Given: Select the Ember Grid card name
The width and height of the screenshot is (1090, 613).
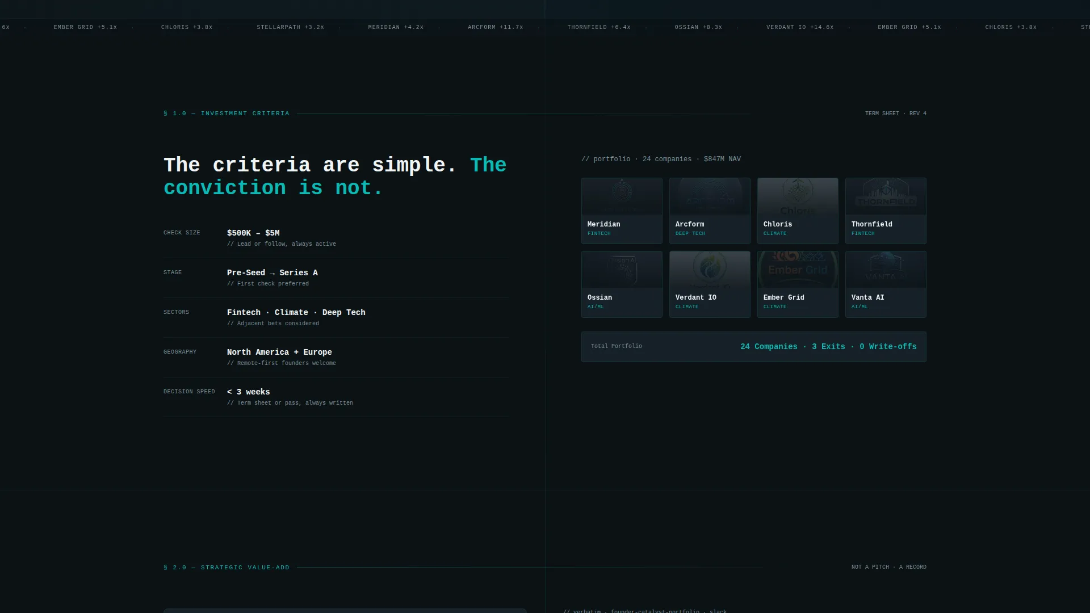Looking at the screenshot, I should point(783,297).
